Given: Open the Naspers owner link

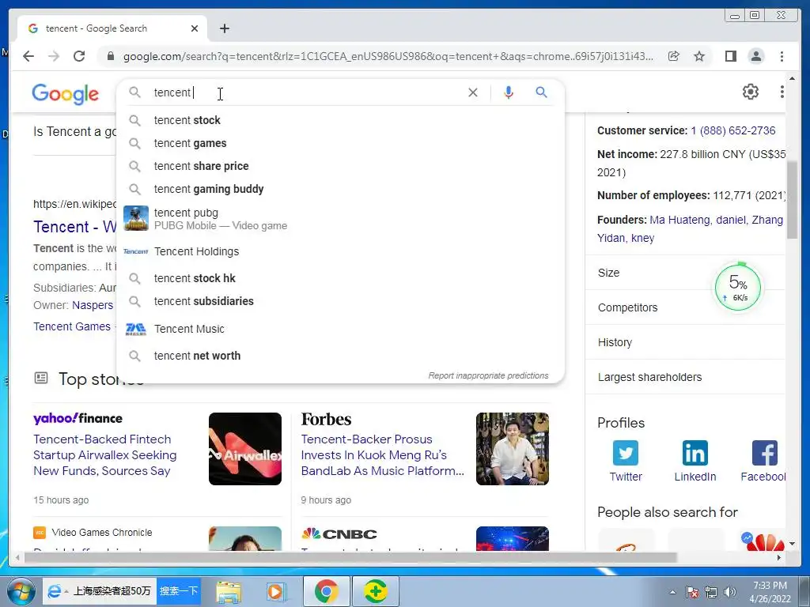Looking at the screenshot, I should [93, 305].
